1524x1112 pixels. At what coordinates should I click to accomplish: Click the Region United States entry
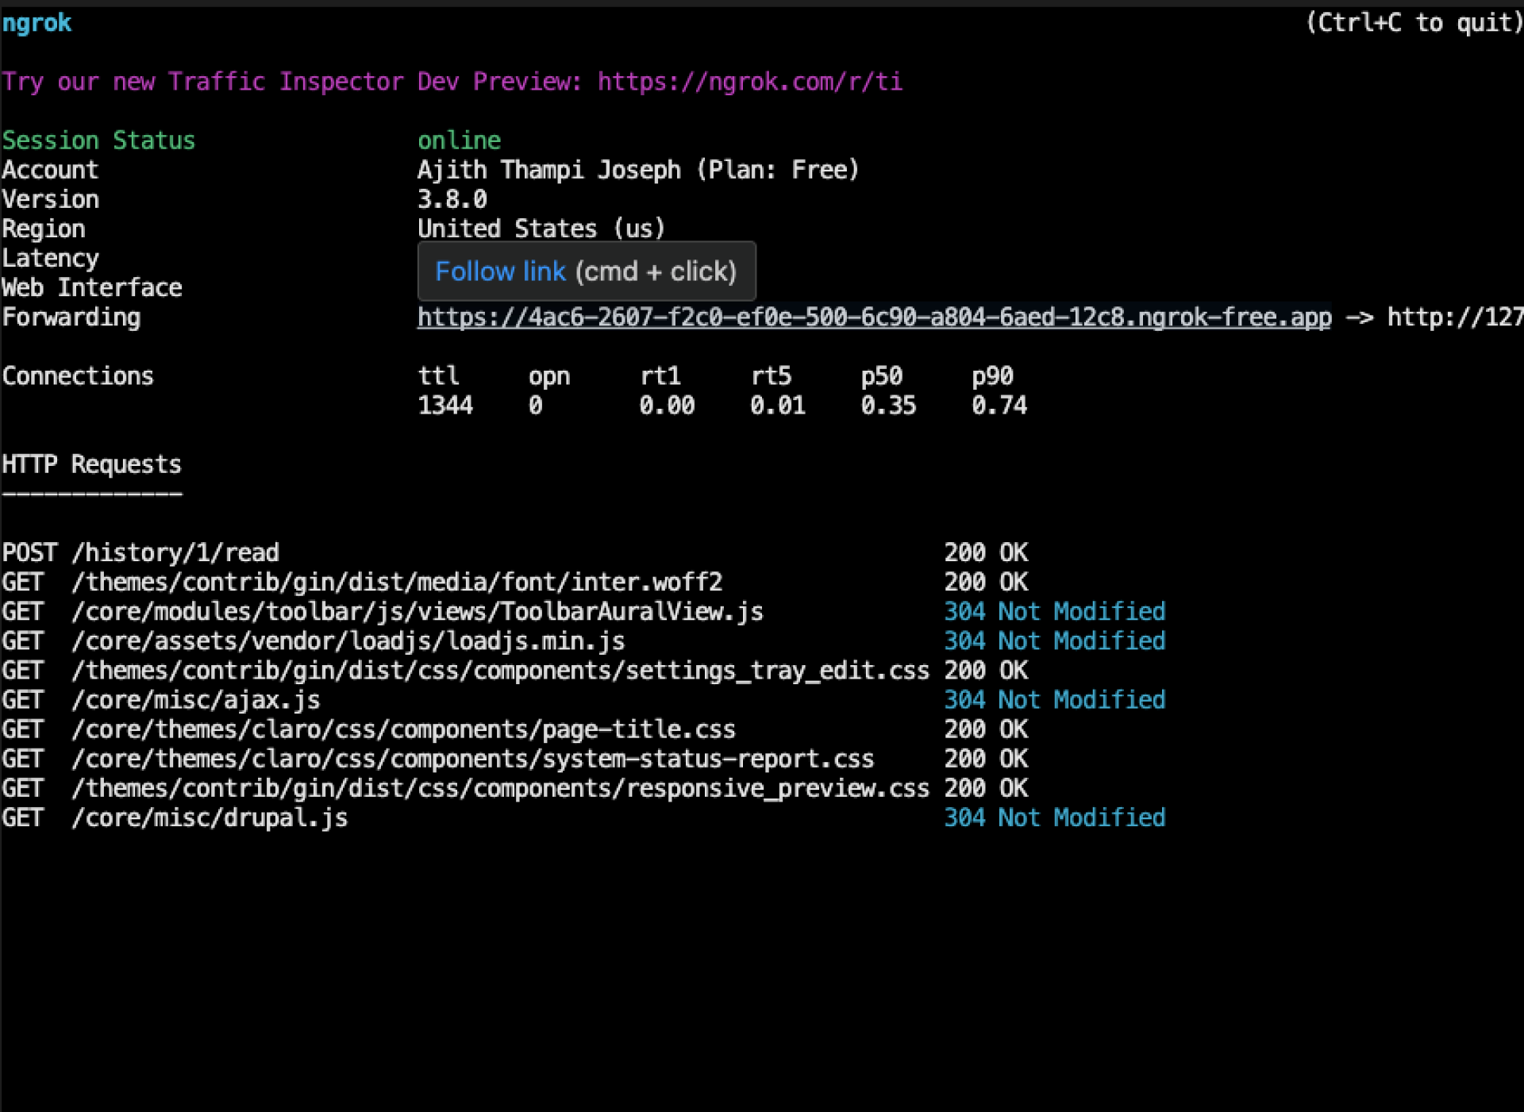541,228
